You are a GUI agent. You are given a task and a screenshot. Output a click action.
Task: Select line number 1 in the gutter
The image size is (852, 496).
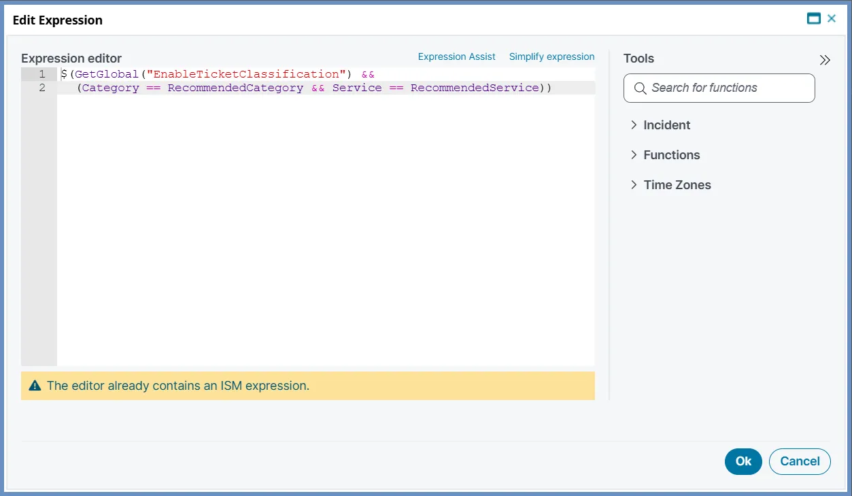click(41, 74)
